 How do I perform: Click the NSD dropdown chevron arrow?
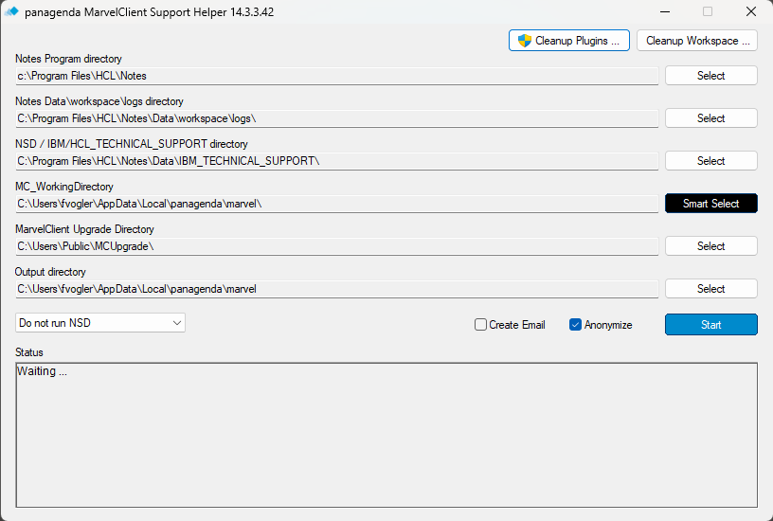pyautogui.click(x=177, y=323)
